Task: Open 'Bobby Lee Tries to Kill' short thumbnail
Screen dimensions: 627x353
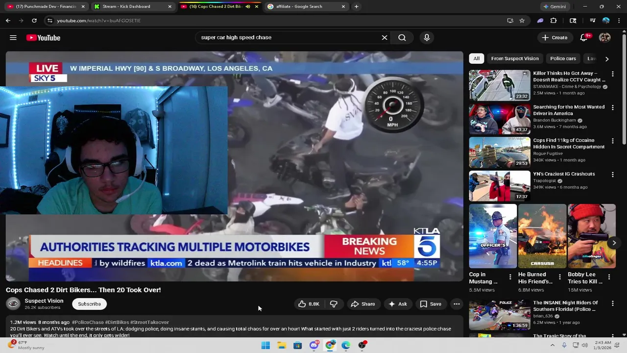Action: [591, 236]
